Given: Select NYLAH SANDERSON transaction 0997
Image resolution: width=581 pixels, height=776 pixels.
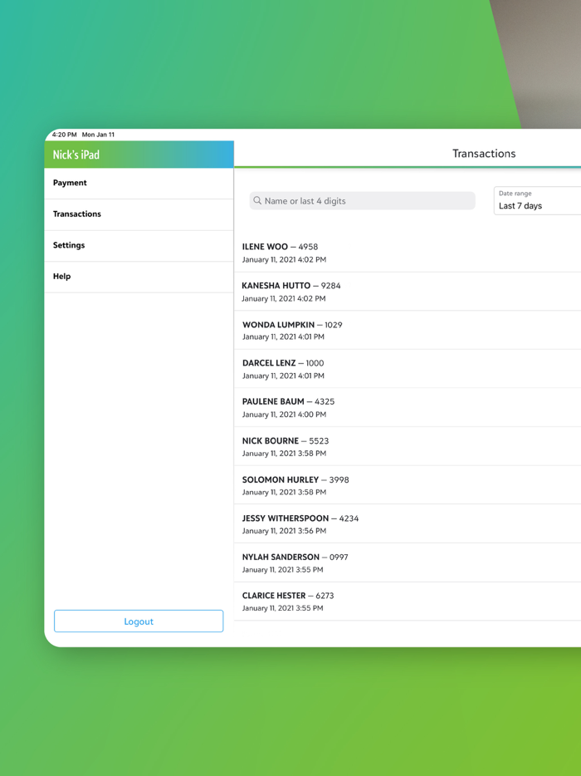Looking at the screenshot, I should [408, 562].
